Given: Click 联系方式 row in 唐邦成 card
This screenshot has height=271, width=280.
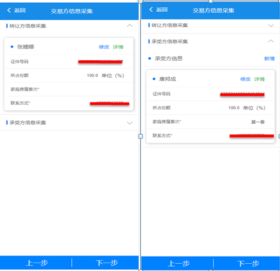Looking at the screenshot, I should [x=210, y=135].
